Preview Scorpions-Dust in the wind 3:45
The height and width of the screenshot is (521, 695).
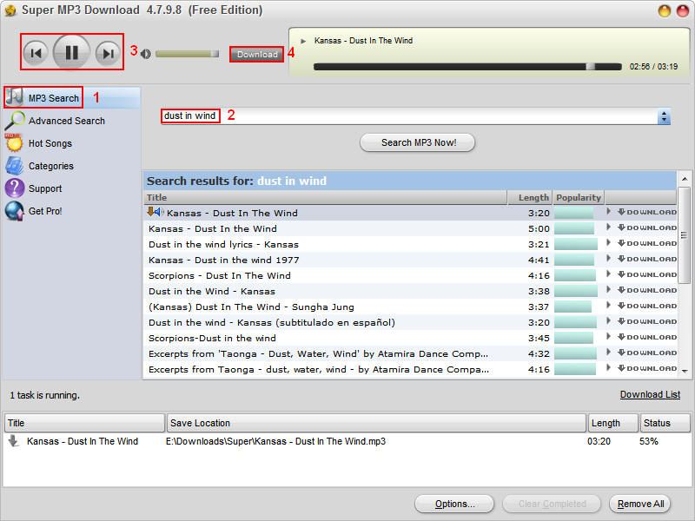pos(609,337)
